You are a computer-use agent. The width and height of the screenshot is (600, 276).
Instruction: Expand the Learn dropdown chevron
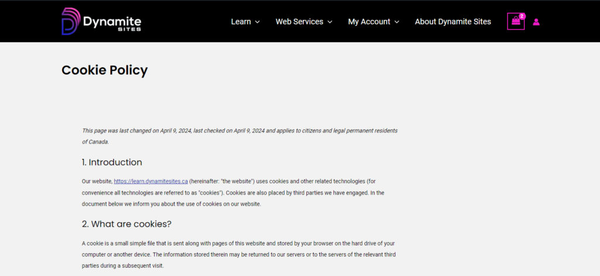pyautogui.click(x=257, y=22)
